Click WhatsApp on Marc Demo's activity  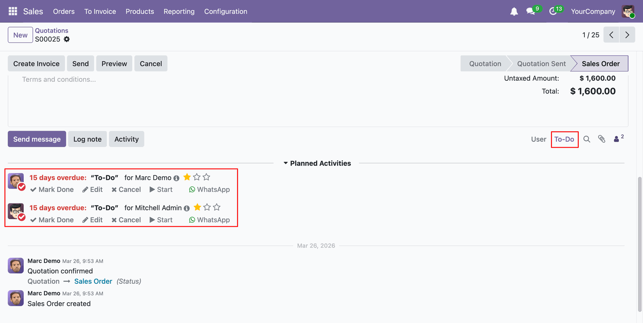tap(209, 190)
